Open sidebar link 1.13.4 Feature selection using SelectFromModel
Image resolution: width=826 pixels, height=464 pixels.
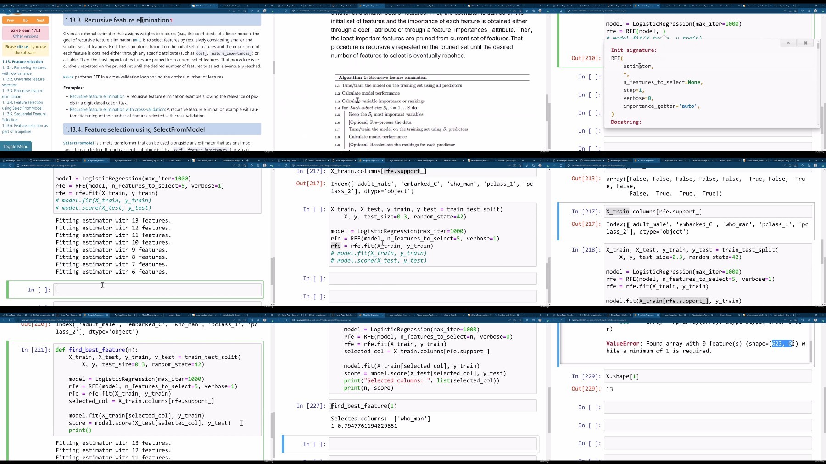click(22, 105)
